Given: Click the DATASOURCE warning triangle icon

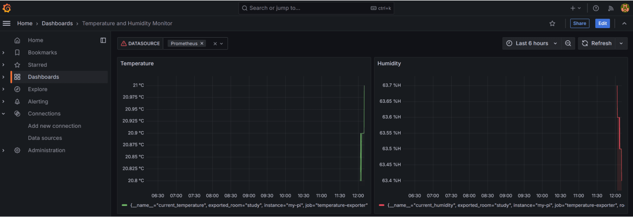Looking at the screenshot, I should 124,44.
